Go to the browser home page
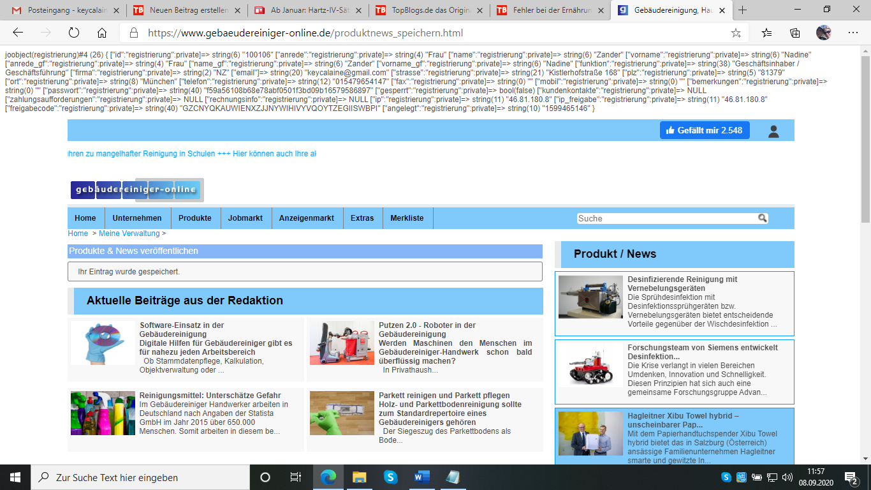Screen dimensions: 871x490 pos(102,33)
